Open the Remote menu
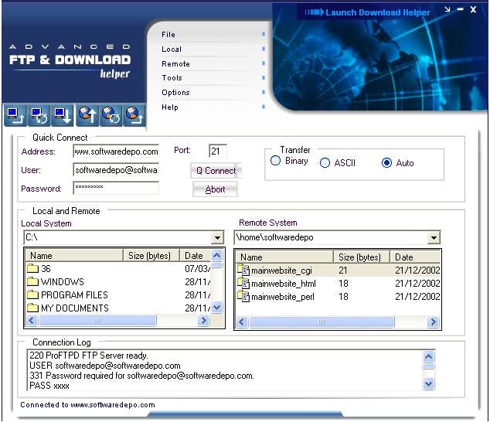The image size is (490, 422). coord(175,63)
